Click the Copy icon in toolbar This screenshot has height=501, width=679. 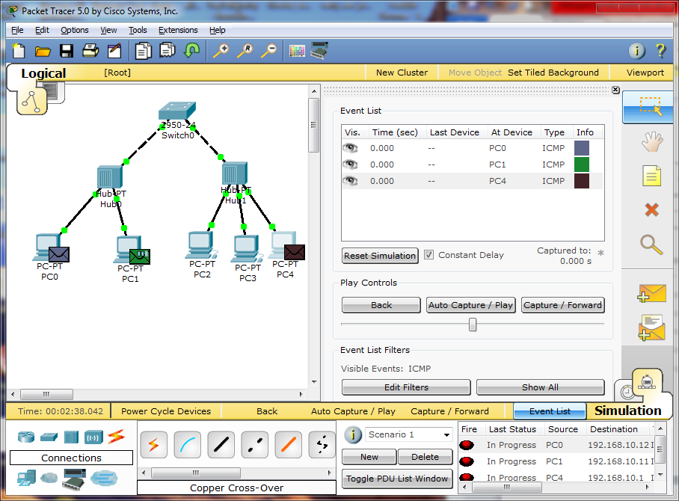(x=143, y=51)
